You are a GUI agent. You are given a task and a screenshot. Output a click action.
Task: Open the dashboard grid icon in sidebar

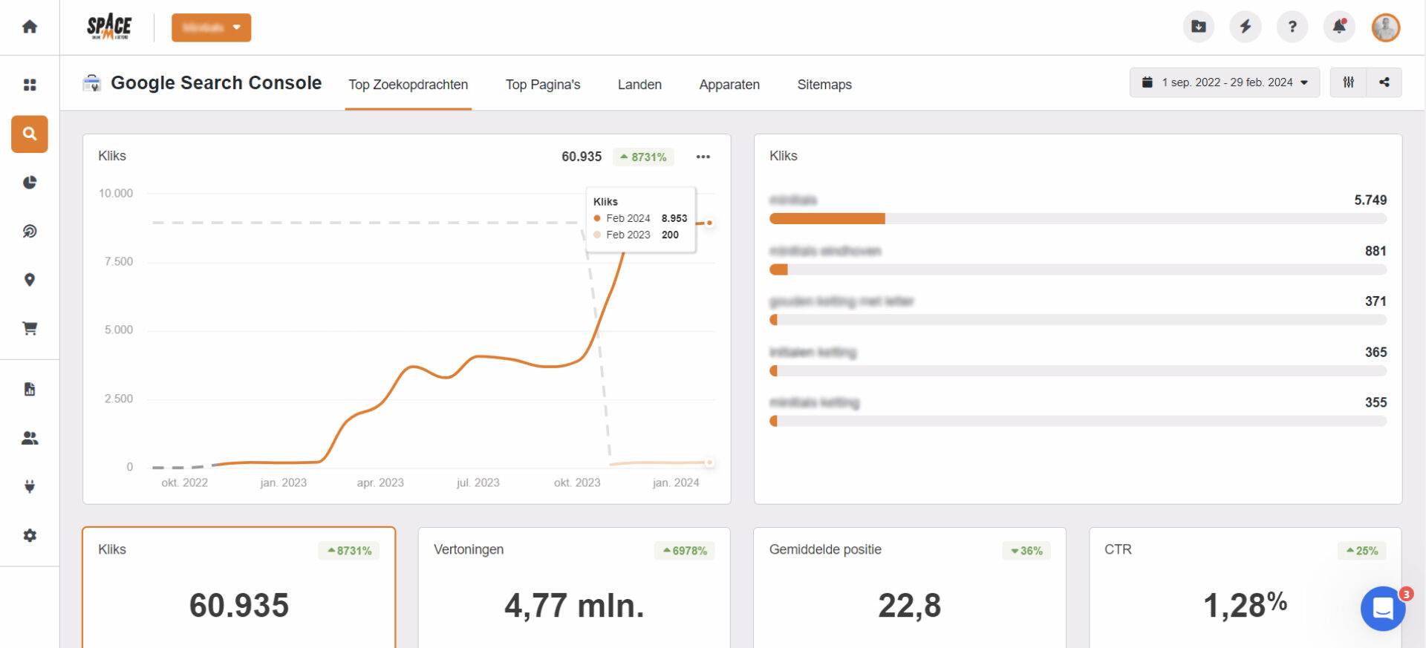[30, 85]
